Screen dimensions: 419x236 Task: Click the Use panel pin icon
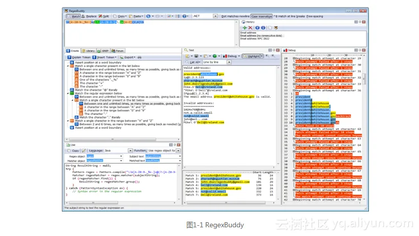pyautogui.click(x=175, y=145)
